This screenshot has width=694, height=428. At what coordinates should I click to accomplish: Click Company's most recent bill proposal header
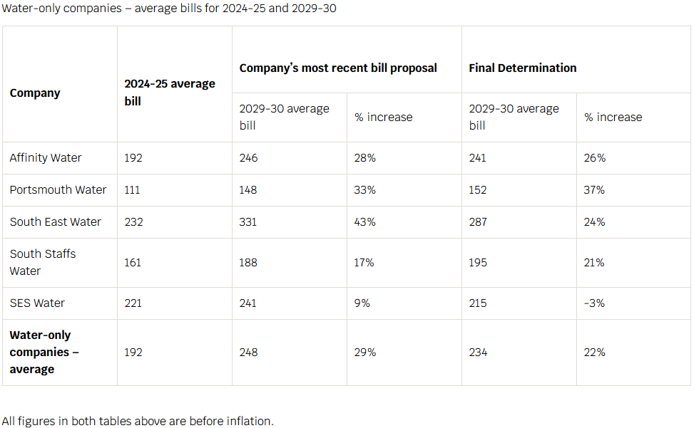(x=338, y=68)
